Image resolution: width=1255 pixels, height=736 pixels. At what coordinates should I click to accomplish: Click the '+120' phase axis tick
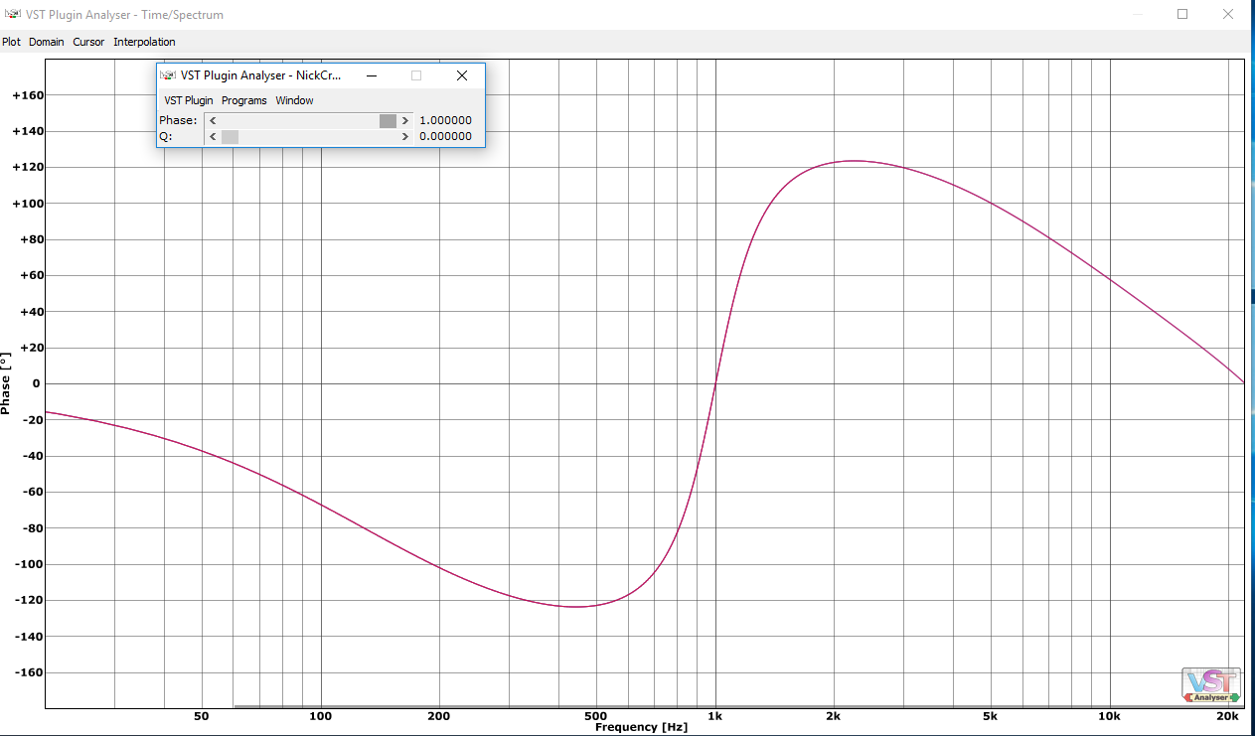pos(26,167)
